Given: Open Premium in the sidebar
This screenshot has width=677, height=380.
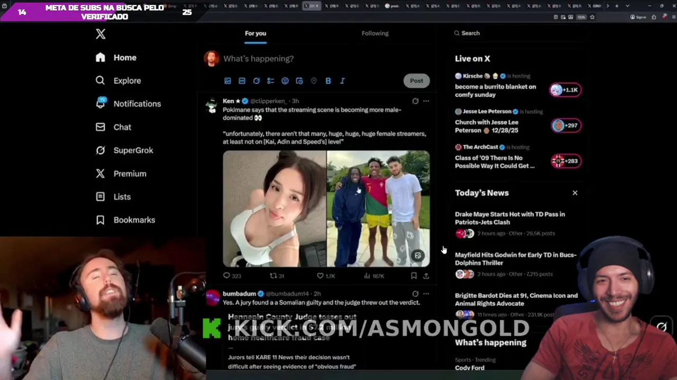Looking at the screenshot, I should click(x=121, y=174).
